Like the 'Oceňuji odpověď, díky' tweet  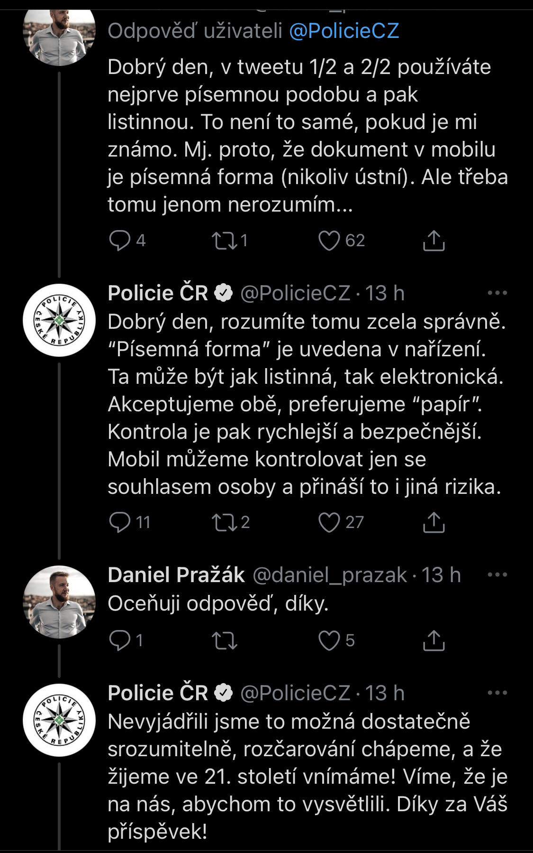coord(329,640)
